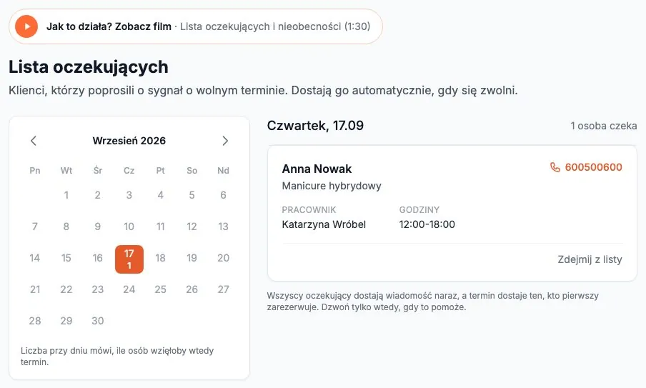Select September 28 in calendar

pyautogui.click(x=35, y=321)
